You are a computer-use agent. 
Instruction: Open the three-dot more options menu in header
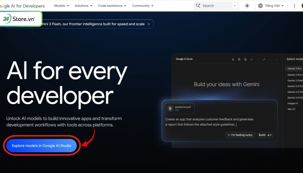click(294, 6)
